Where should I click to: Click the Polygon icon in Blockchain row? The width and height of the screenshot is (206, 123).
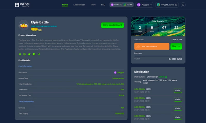(x=115, y=73)
